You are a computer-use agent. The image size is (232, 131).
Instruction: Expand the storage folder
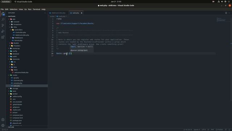tap(15, 88)
